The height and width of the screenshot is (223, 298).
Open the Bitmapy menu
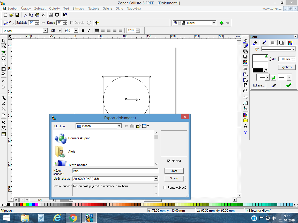[x=78, y=9]
